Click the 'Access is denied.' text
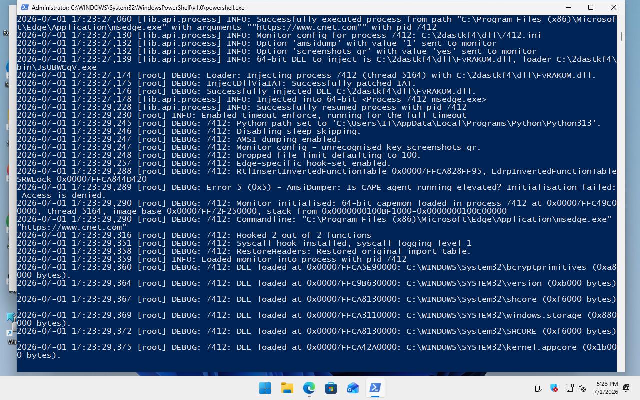The height and width of the screenshot is (400, 640). tap(64, 195)
